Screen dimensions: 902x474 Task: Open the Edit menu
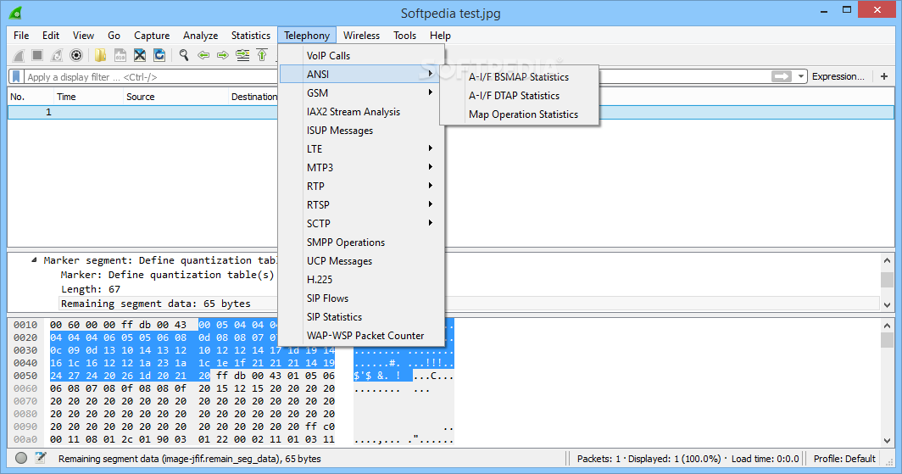click(x=51, y=35)
